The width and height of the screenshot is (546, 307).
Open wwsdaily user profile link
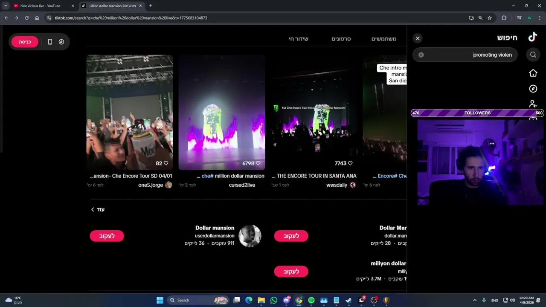click(x=337, y=185)
